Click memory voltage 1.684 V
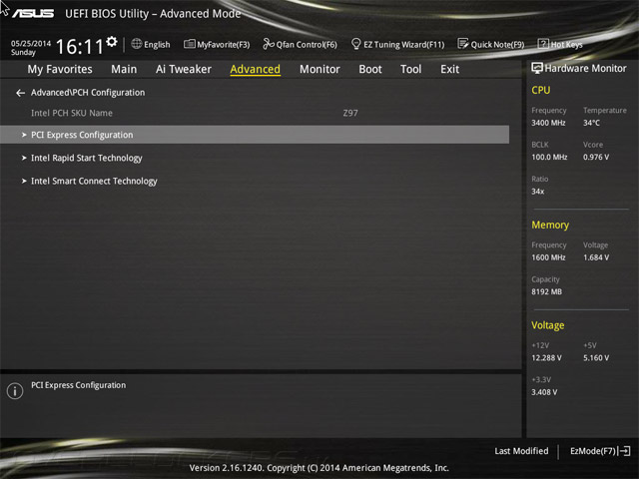Screen dimensions: 639x479 click(x=596, y=257)
